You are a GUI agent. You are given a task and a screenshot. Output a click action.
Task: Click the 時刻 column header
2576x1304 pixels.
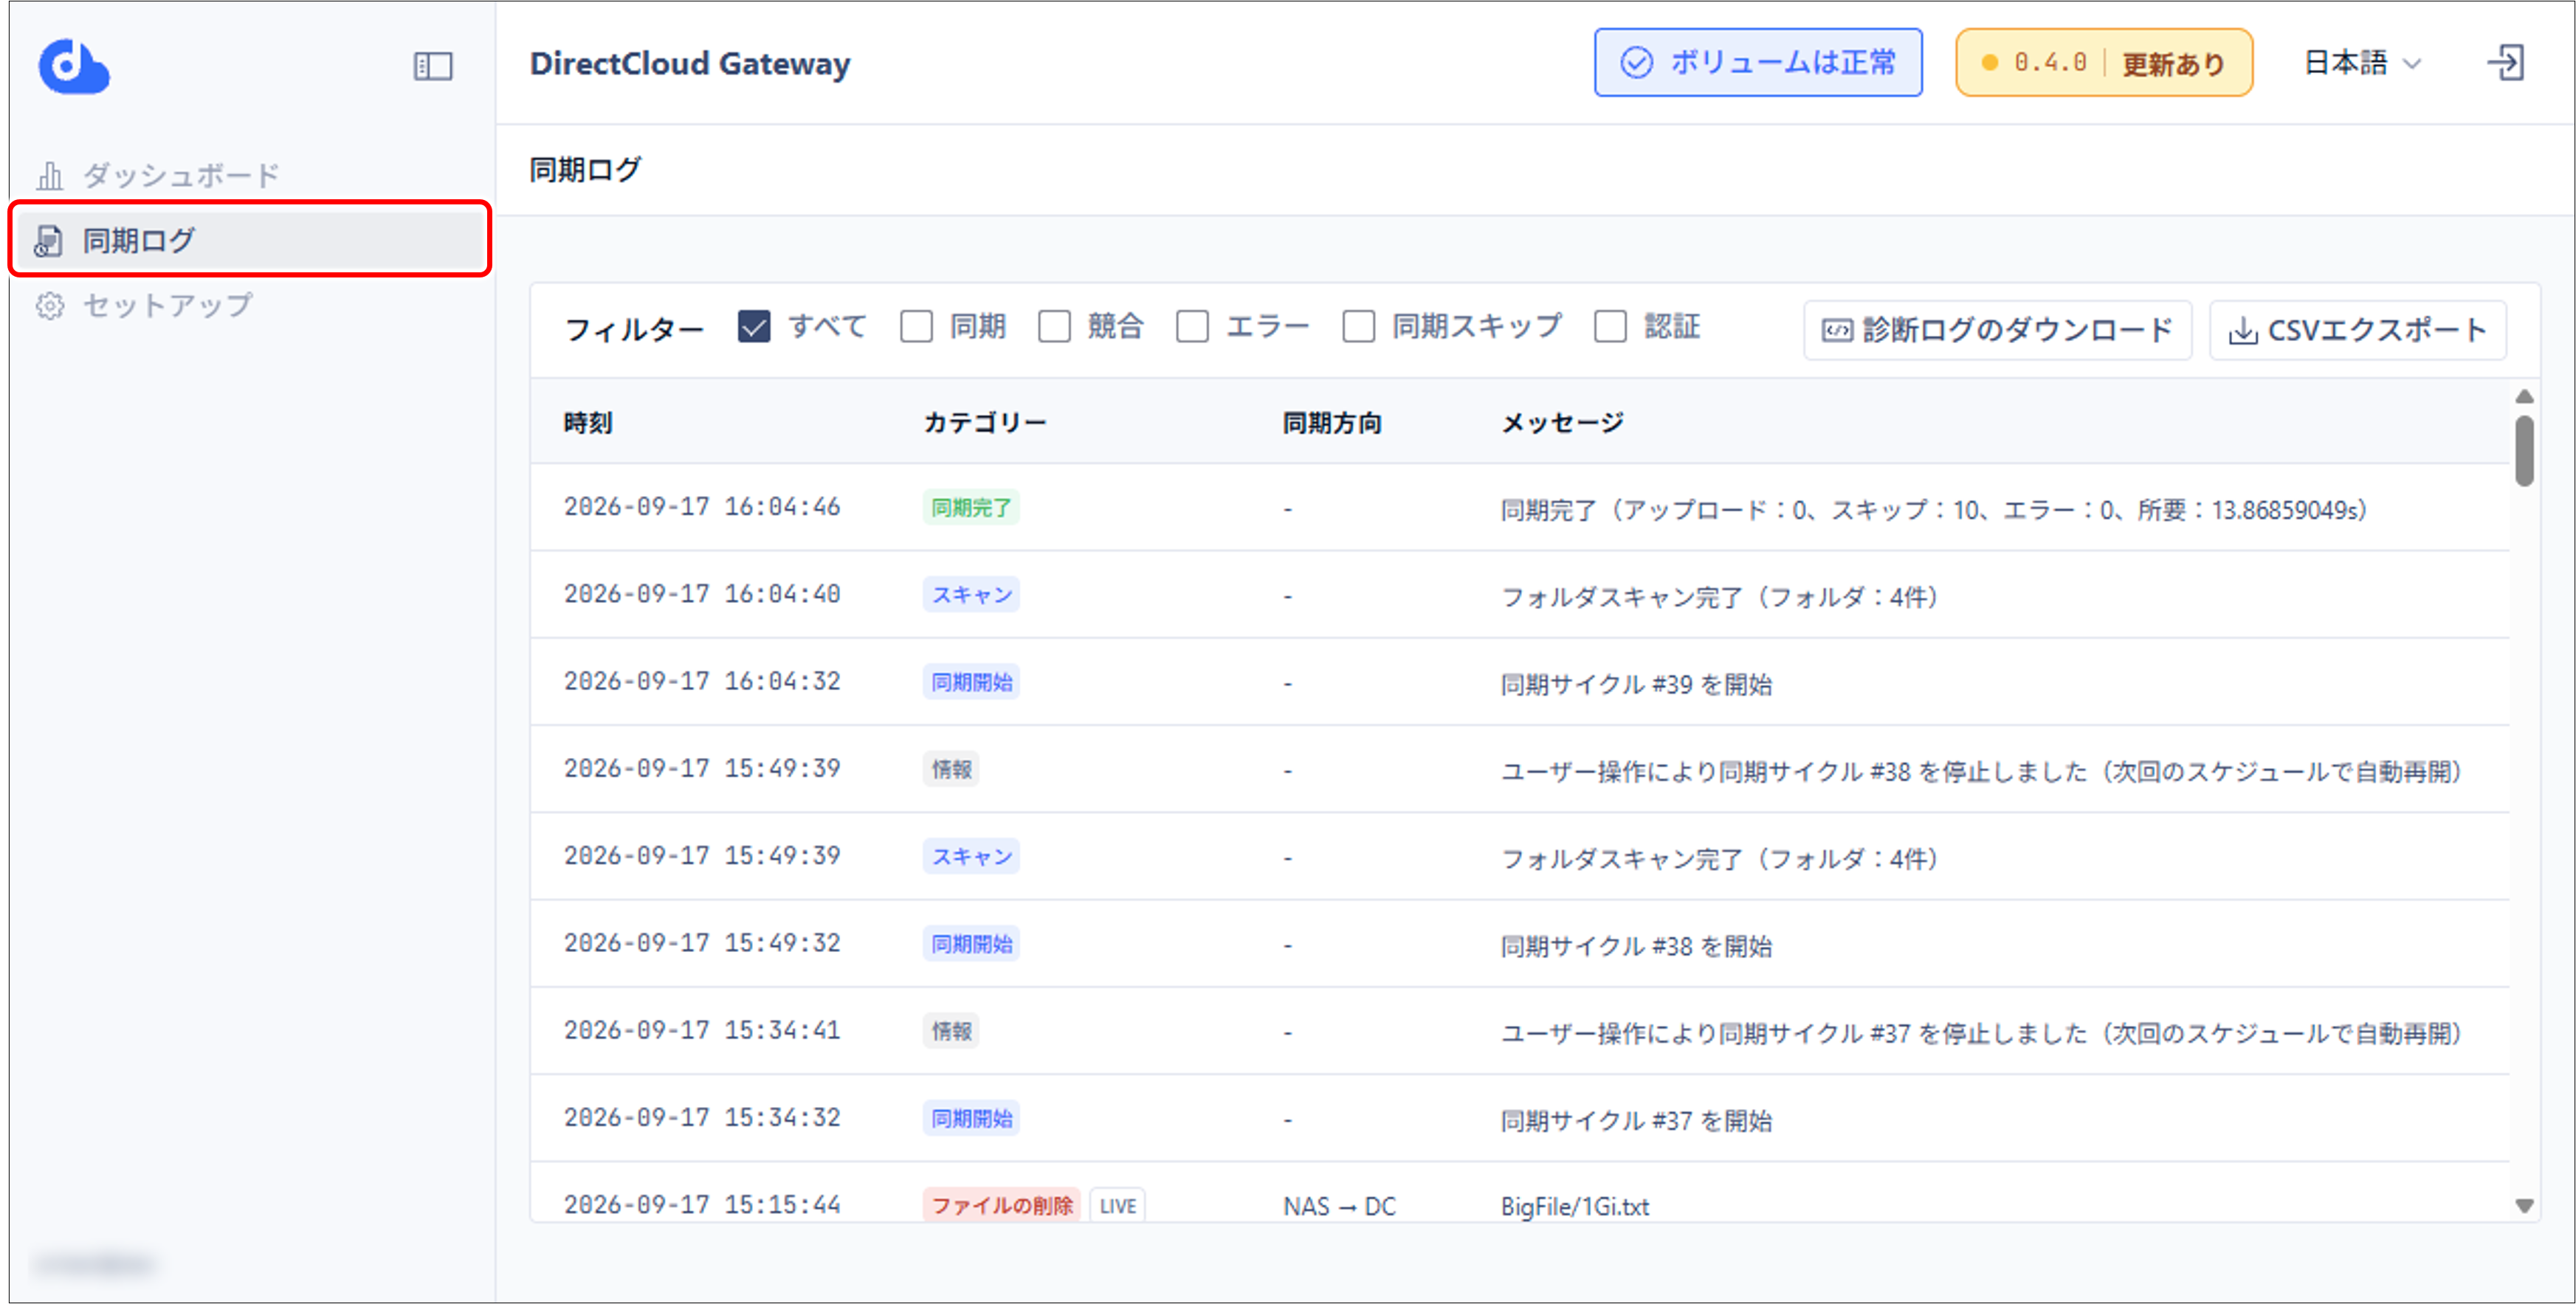(588, 423)
